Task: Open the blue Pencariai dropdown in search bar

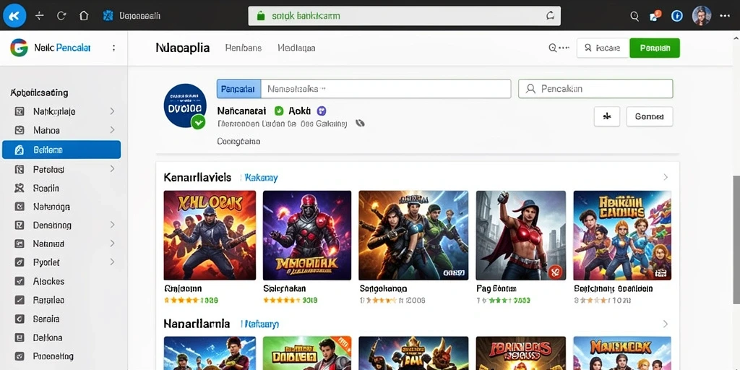Action: (x=238, y=89)
